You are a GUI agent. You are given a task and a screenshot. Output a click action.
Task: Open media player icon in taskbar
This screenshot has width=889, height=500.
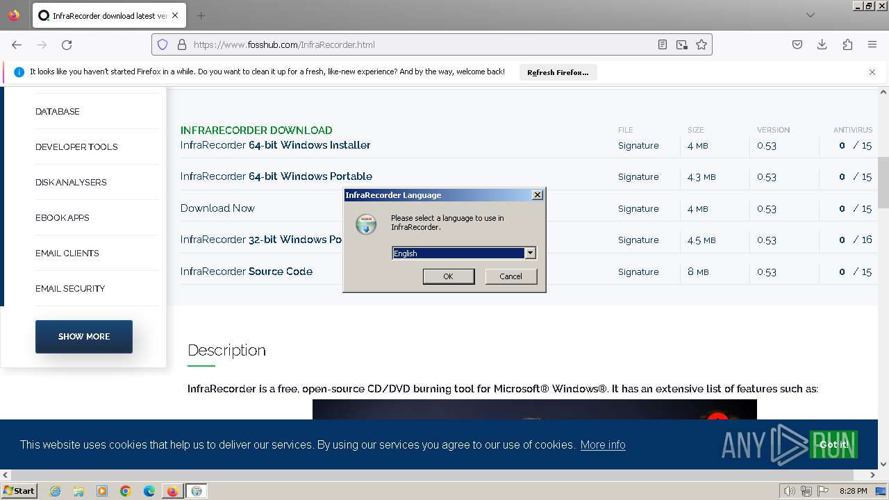[x=102, y=491]
